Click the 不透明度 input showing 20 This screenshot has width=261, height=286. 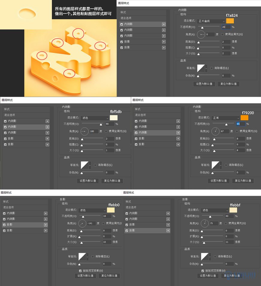pos(225,26)
